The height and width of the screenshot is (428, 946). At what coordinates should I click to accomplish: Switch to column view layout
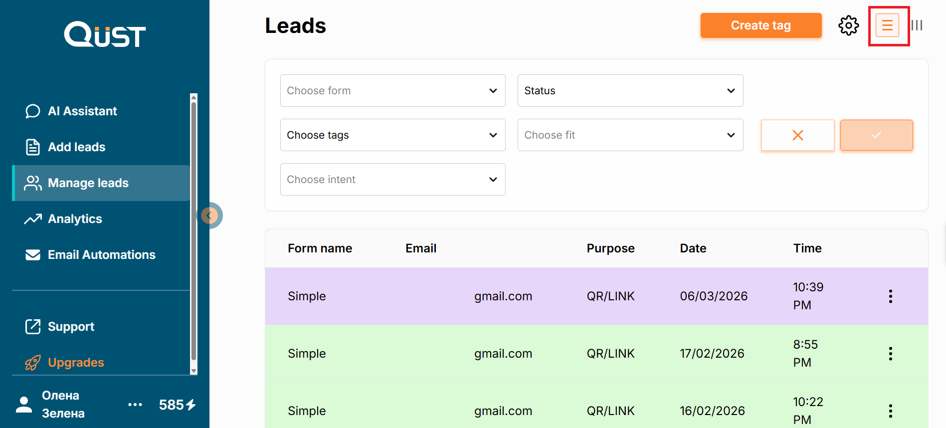(917, 25)
